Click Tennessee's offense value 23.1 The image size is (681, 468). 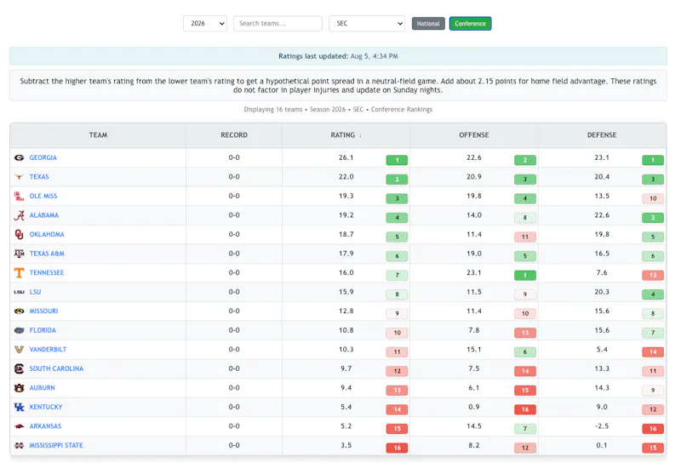[x=474, y=272]
